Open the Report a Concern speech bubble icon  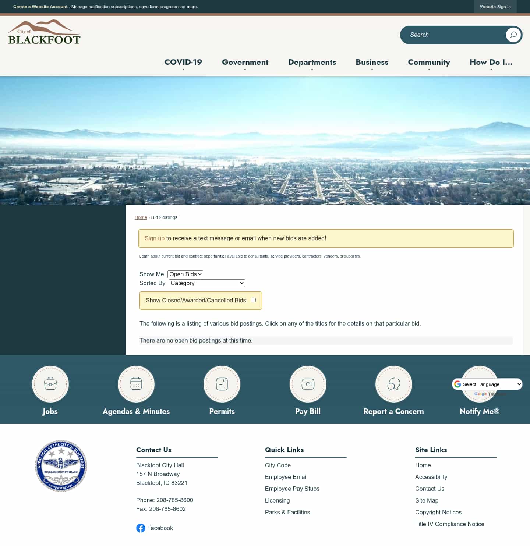point(393,384)
